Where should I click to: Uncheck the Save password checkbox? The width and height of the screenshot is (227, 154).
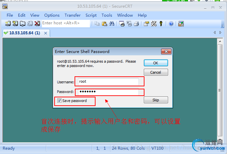point(59,100)
